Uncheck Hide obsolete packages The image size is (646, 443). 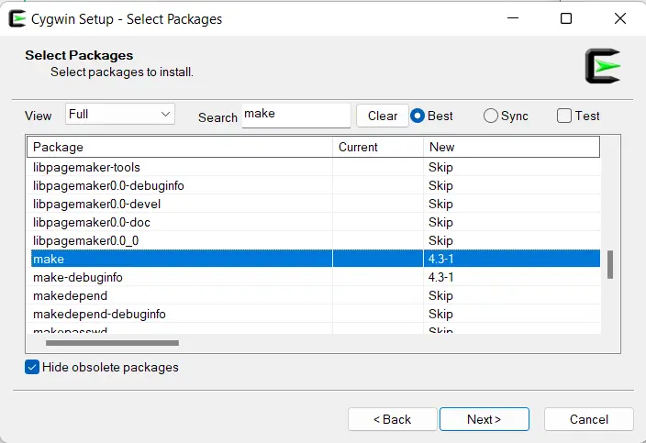tap(32, 367)
